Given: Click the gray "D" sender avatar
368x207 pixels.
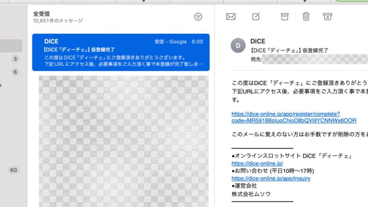Looking at the screenshot, I should (x=238, y=45).
